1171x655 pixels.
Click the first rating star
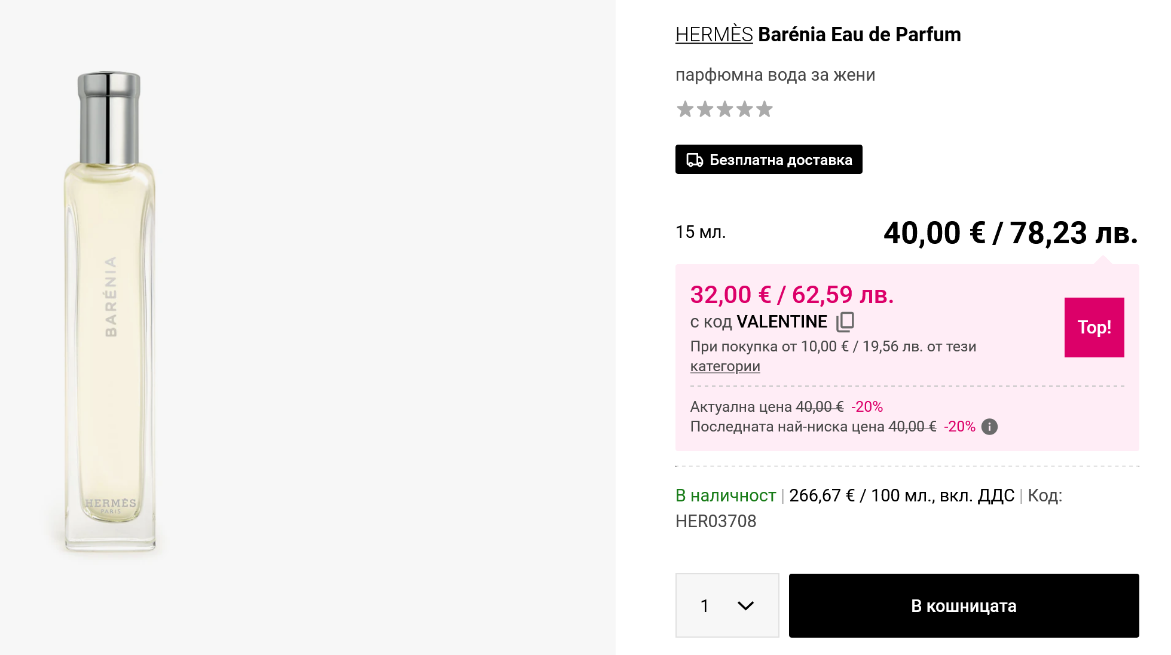[x=685, y=109]
